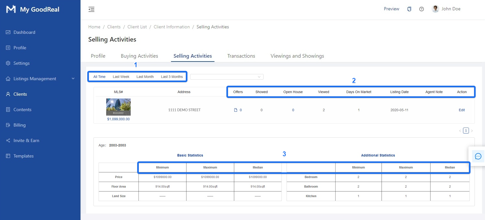This screenshot has width=485, height=220.
Task: Navigate to Client List breadcrumb
Action: pos(137,27)
